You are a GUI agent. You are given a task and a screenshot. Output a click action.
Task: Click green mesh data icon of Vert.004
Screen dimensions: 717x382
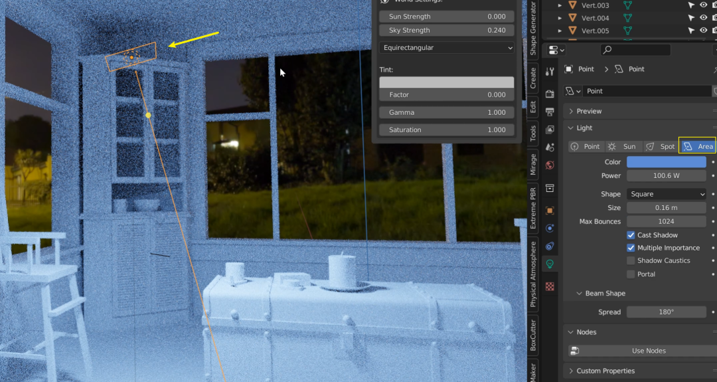point(628,18)
